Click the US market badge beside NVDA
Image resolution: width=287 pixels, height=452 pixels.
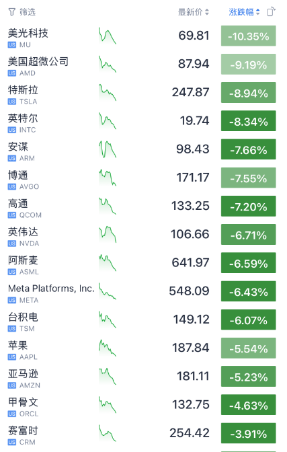(12, 243)
